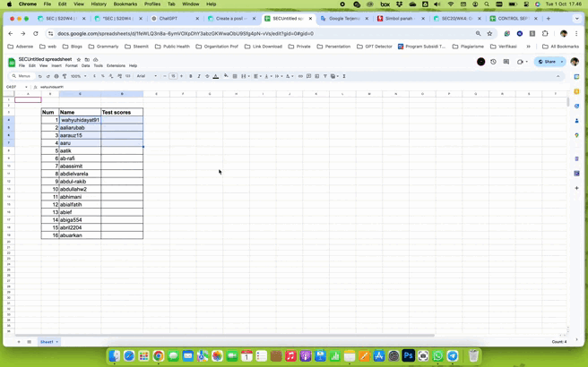The width and height of the screenshot is (588, 367).
Task: Open Google Tasks side panel
Action: click(576, 106)
